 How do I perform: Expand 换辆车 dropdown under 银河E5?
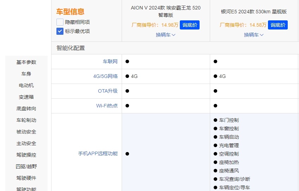[254, 35]
